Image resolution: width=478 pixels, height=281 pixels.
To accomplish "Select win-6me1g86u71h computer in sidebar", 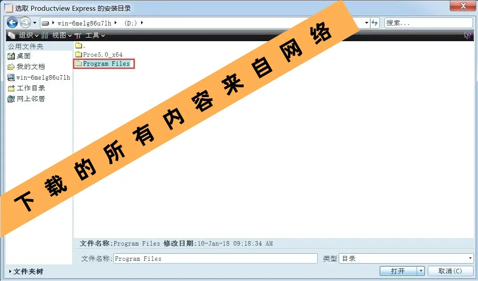I will (x=43, y=77).
